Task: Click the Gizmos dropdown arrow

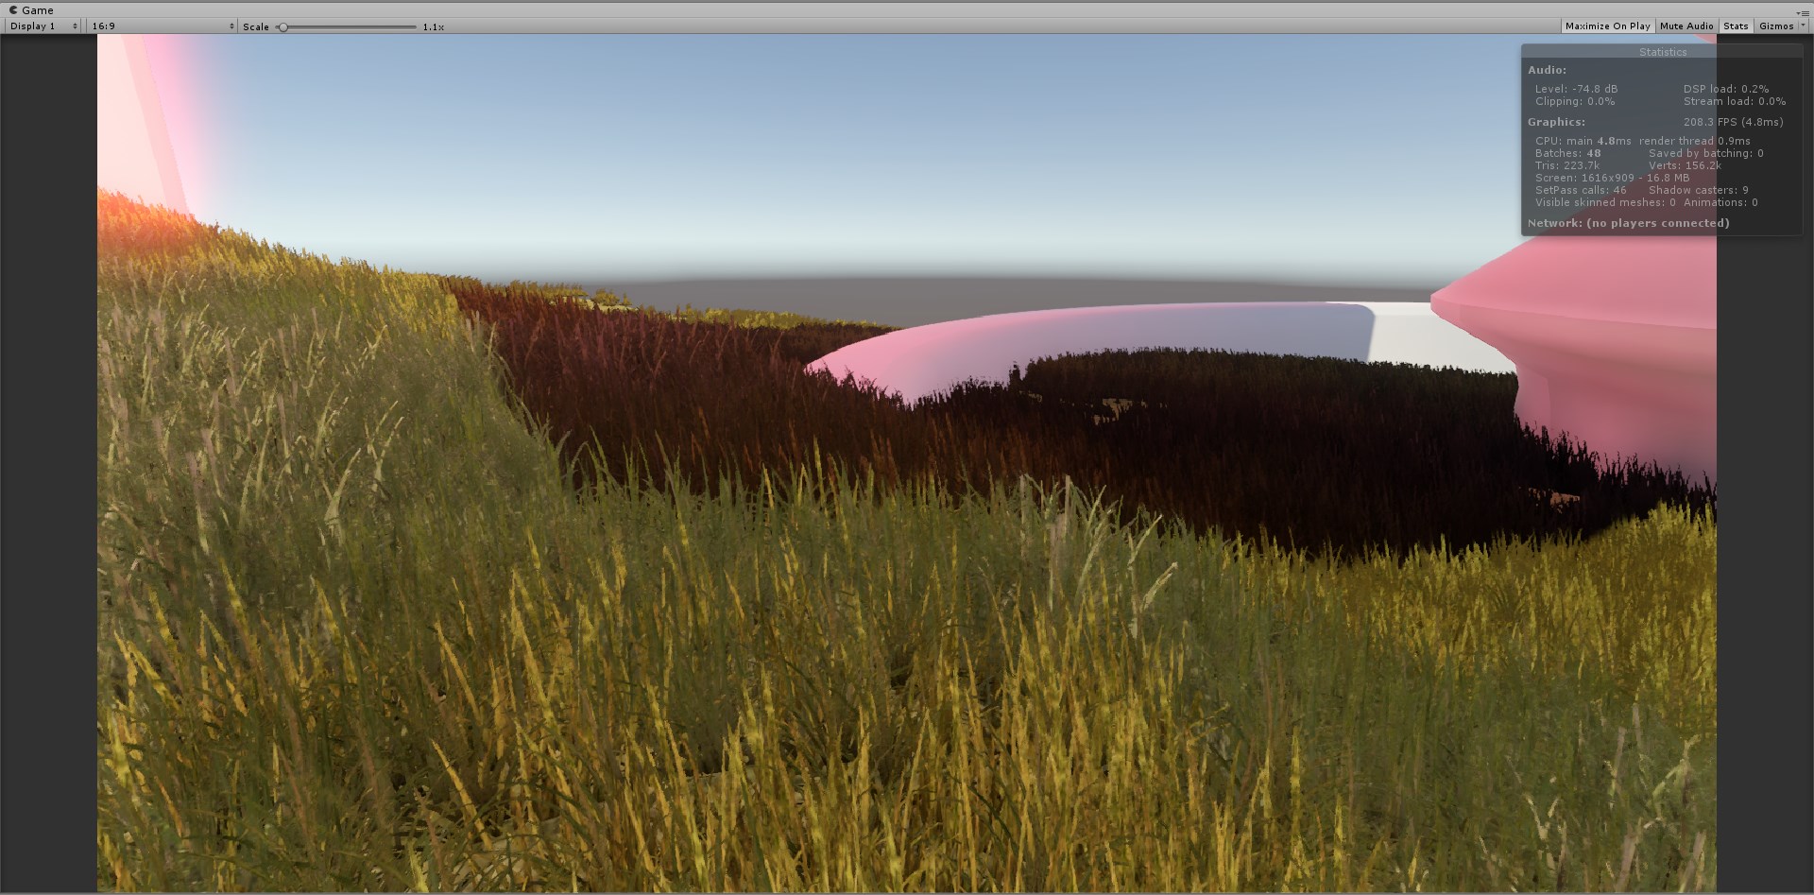Action: (x=1802, y=26)
